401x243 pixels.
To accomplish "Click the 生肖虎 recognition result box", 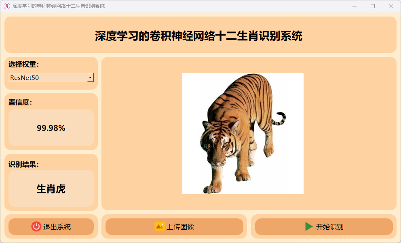I will click(51, 189).
